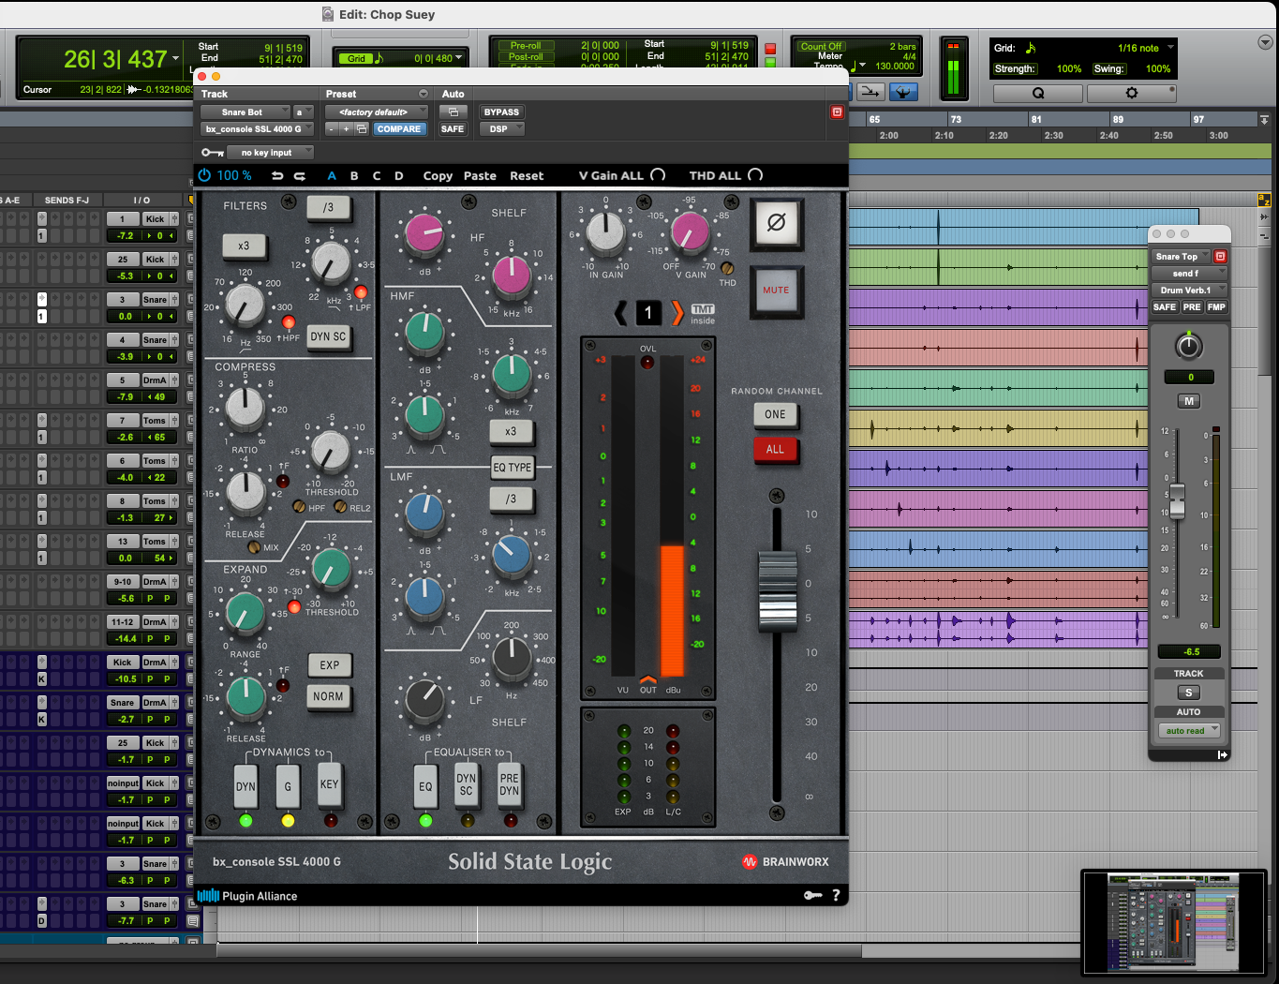Viewport: 1279px width, 984px height.
Task: Select plugin setting slot A
Action: (x=332, y=175)
